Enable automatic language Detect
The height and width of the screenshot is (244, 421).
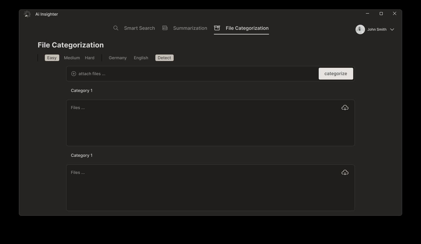pos(164,57)
